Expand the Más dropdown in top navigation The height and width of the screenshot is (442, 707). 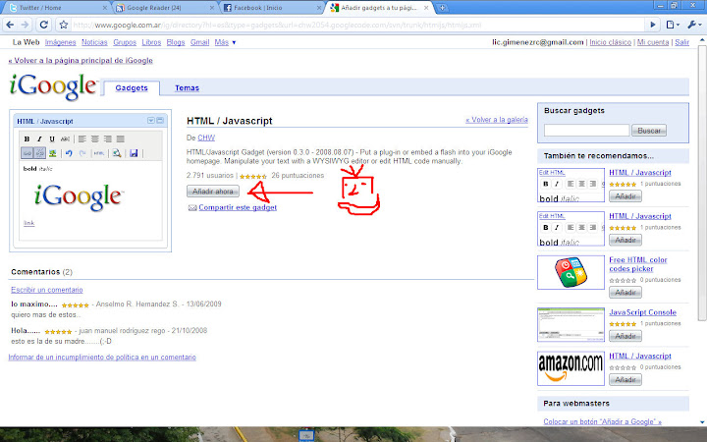[x=226, y=42]
